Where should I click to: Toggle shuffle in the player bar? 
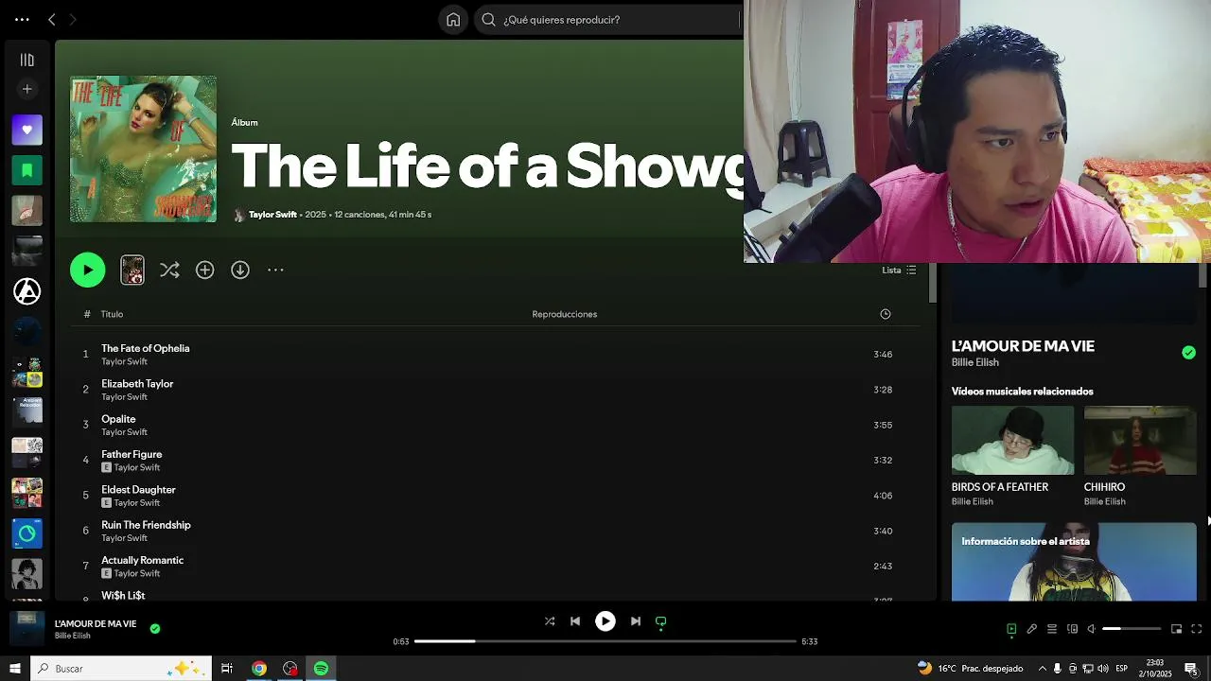pos(550,621)
